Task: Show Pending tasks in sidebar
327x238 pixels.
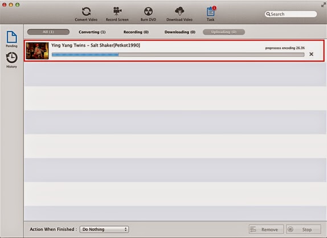Action: 11,39
